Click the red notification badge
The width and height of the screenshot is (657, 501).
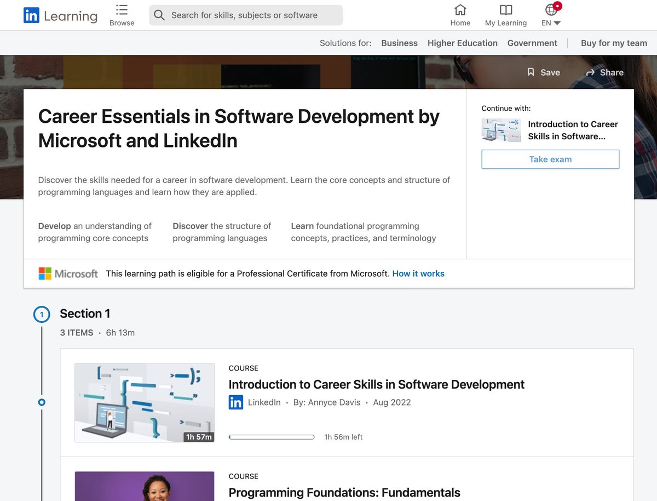pyautogui.click(x=557, y=6)
